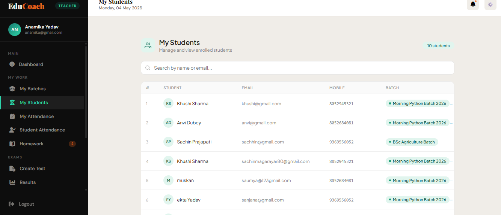Click the email sachinmagarayar80@gmail.com
The image size is (501, 215).
[x=276, y=161]
